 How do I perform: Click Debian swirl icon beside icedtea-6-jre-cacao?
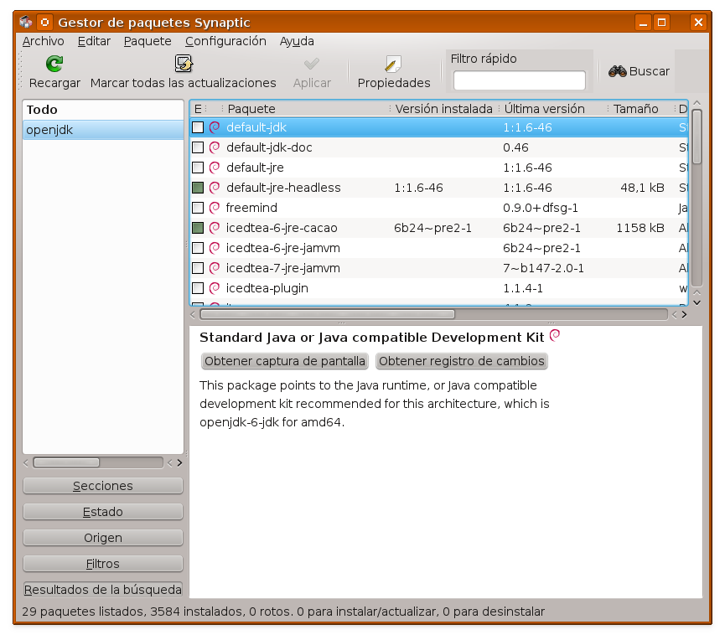[x=215, y=228]
